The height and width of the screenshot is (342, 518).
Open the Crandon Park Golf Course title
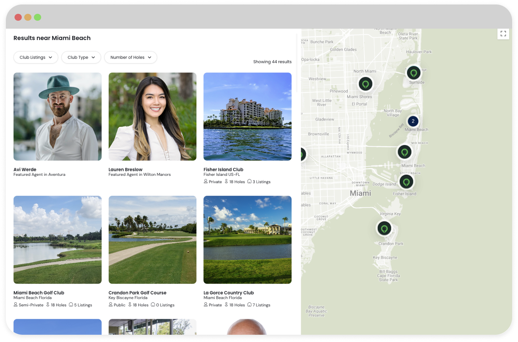click(x=137, y=293)
